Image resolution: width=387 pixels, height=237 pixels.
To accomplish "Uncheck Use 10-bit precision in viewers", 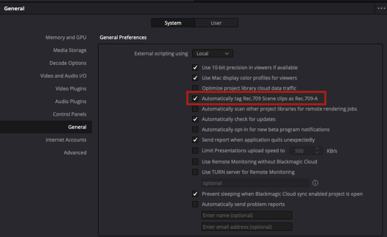I will click(195, 67).
